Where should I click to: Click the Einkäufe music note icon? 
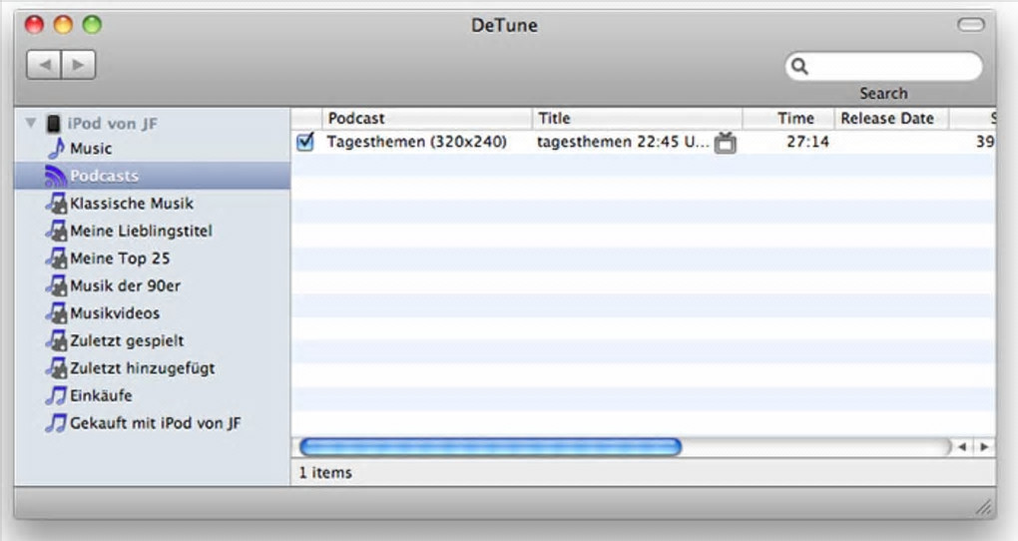[x=56, y=395]
